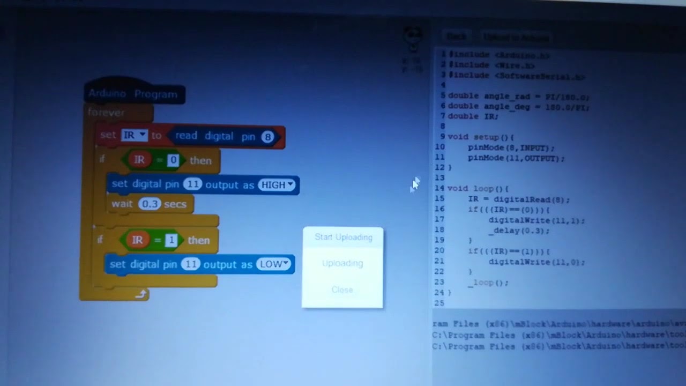Click the 0 value in IR = 0 condition
This screenshot has height=386, width=686.
click(x=173, y=160)
